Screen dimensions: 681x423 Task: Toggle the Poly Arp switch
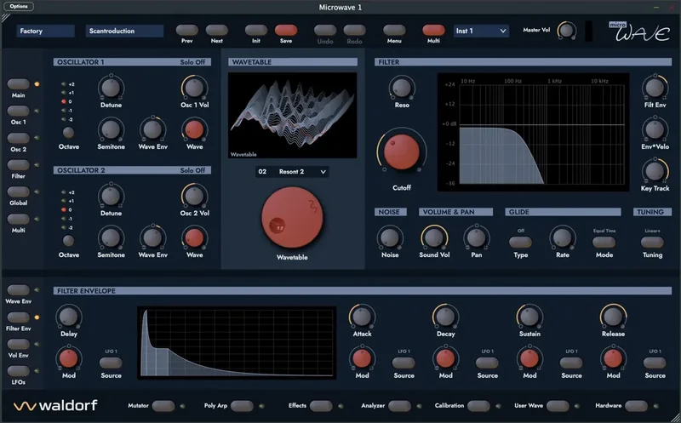click(242, 406)
